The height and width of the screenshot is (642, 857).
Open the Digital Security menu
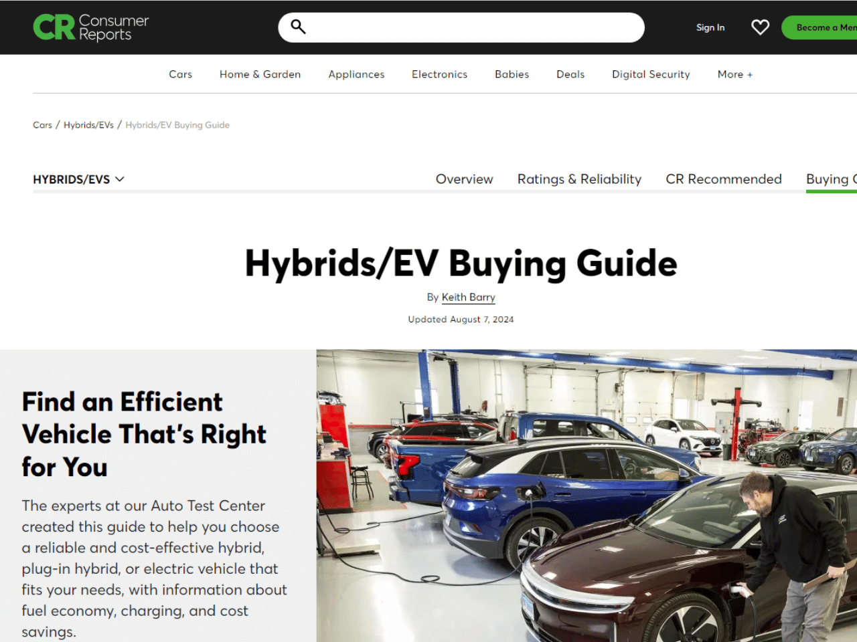tap(651, 74)
